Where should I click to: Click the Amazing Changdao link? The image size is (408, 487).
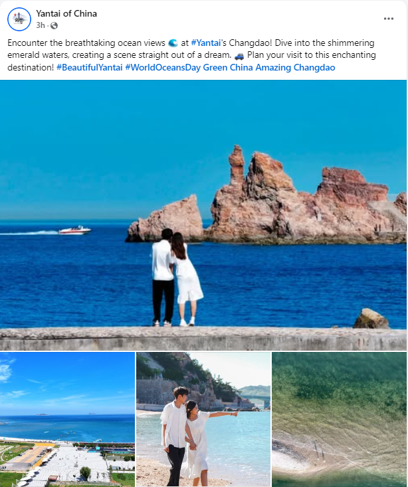pyautogui.click(x=295, y=67)
